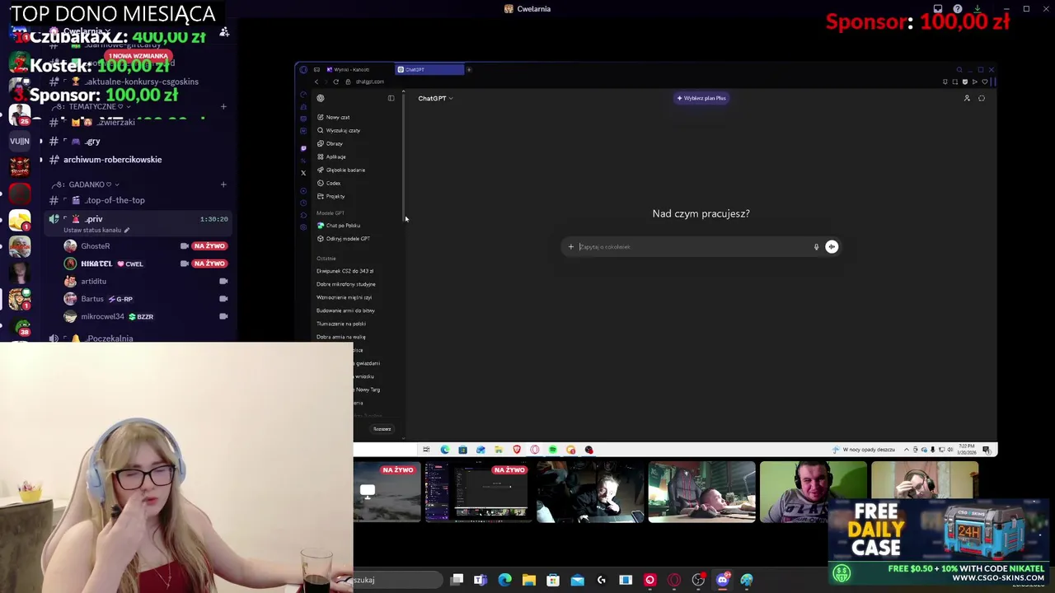1055x593 pixels.
Task: Open Discord from the taskbar
Action: [x=723, y=580]
